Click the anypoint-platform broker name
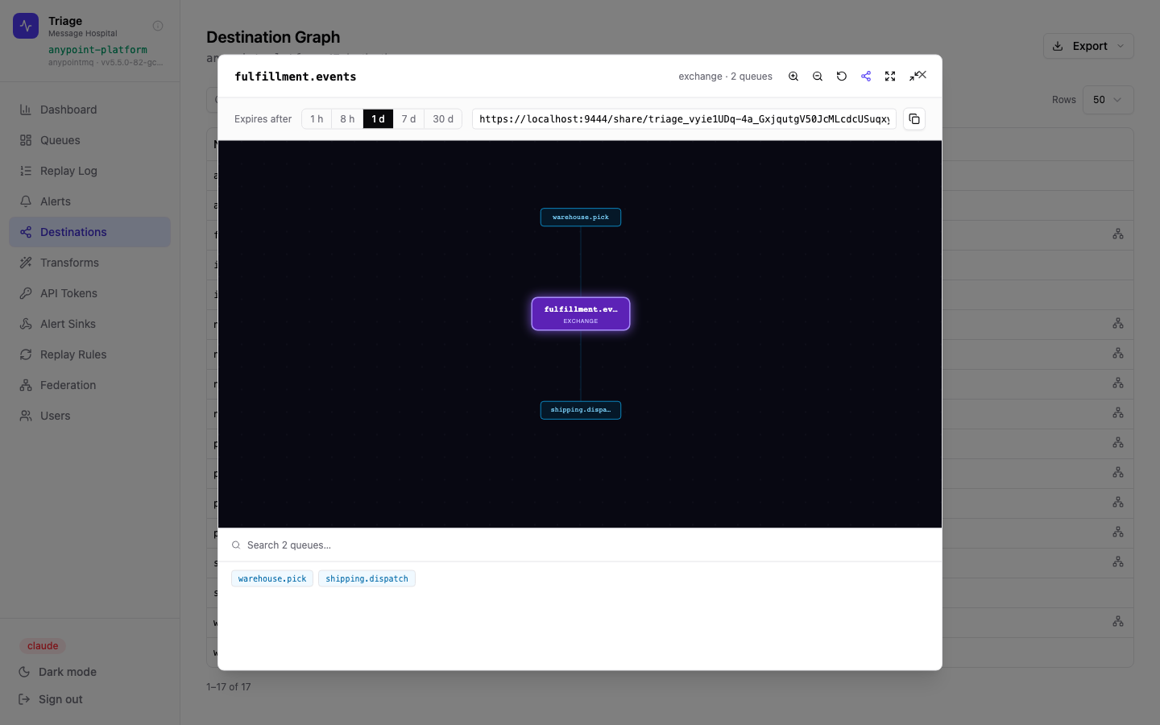Image resolution: width=1160 pixels, height=725 pixels. coord(97,50)
